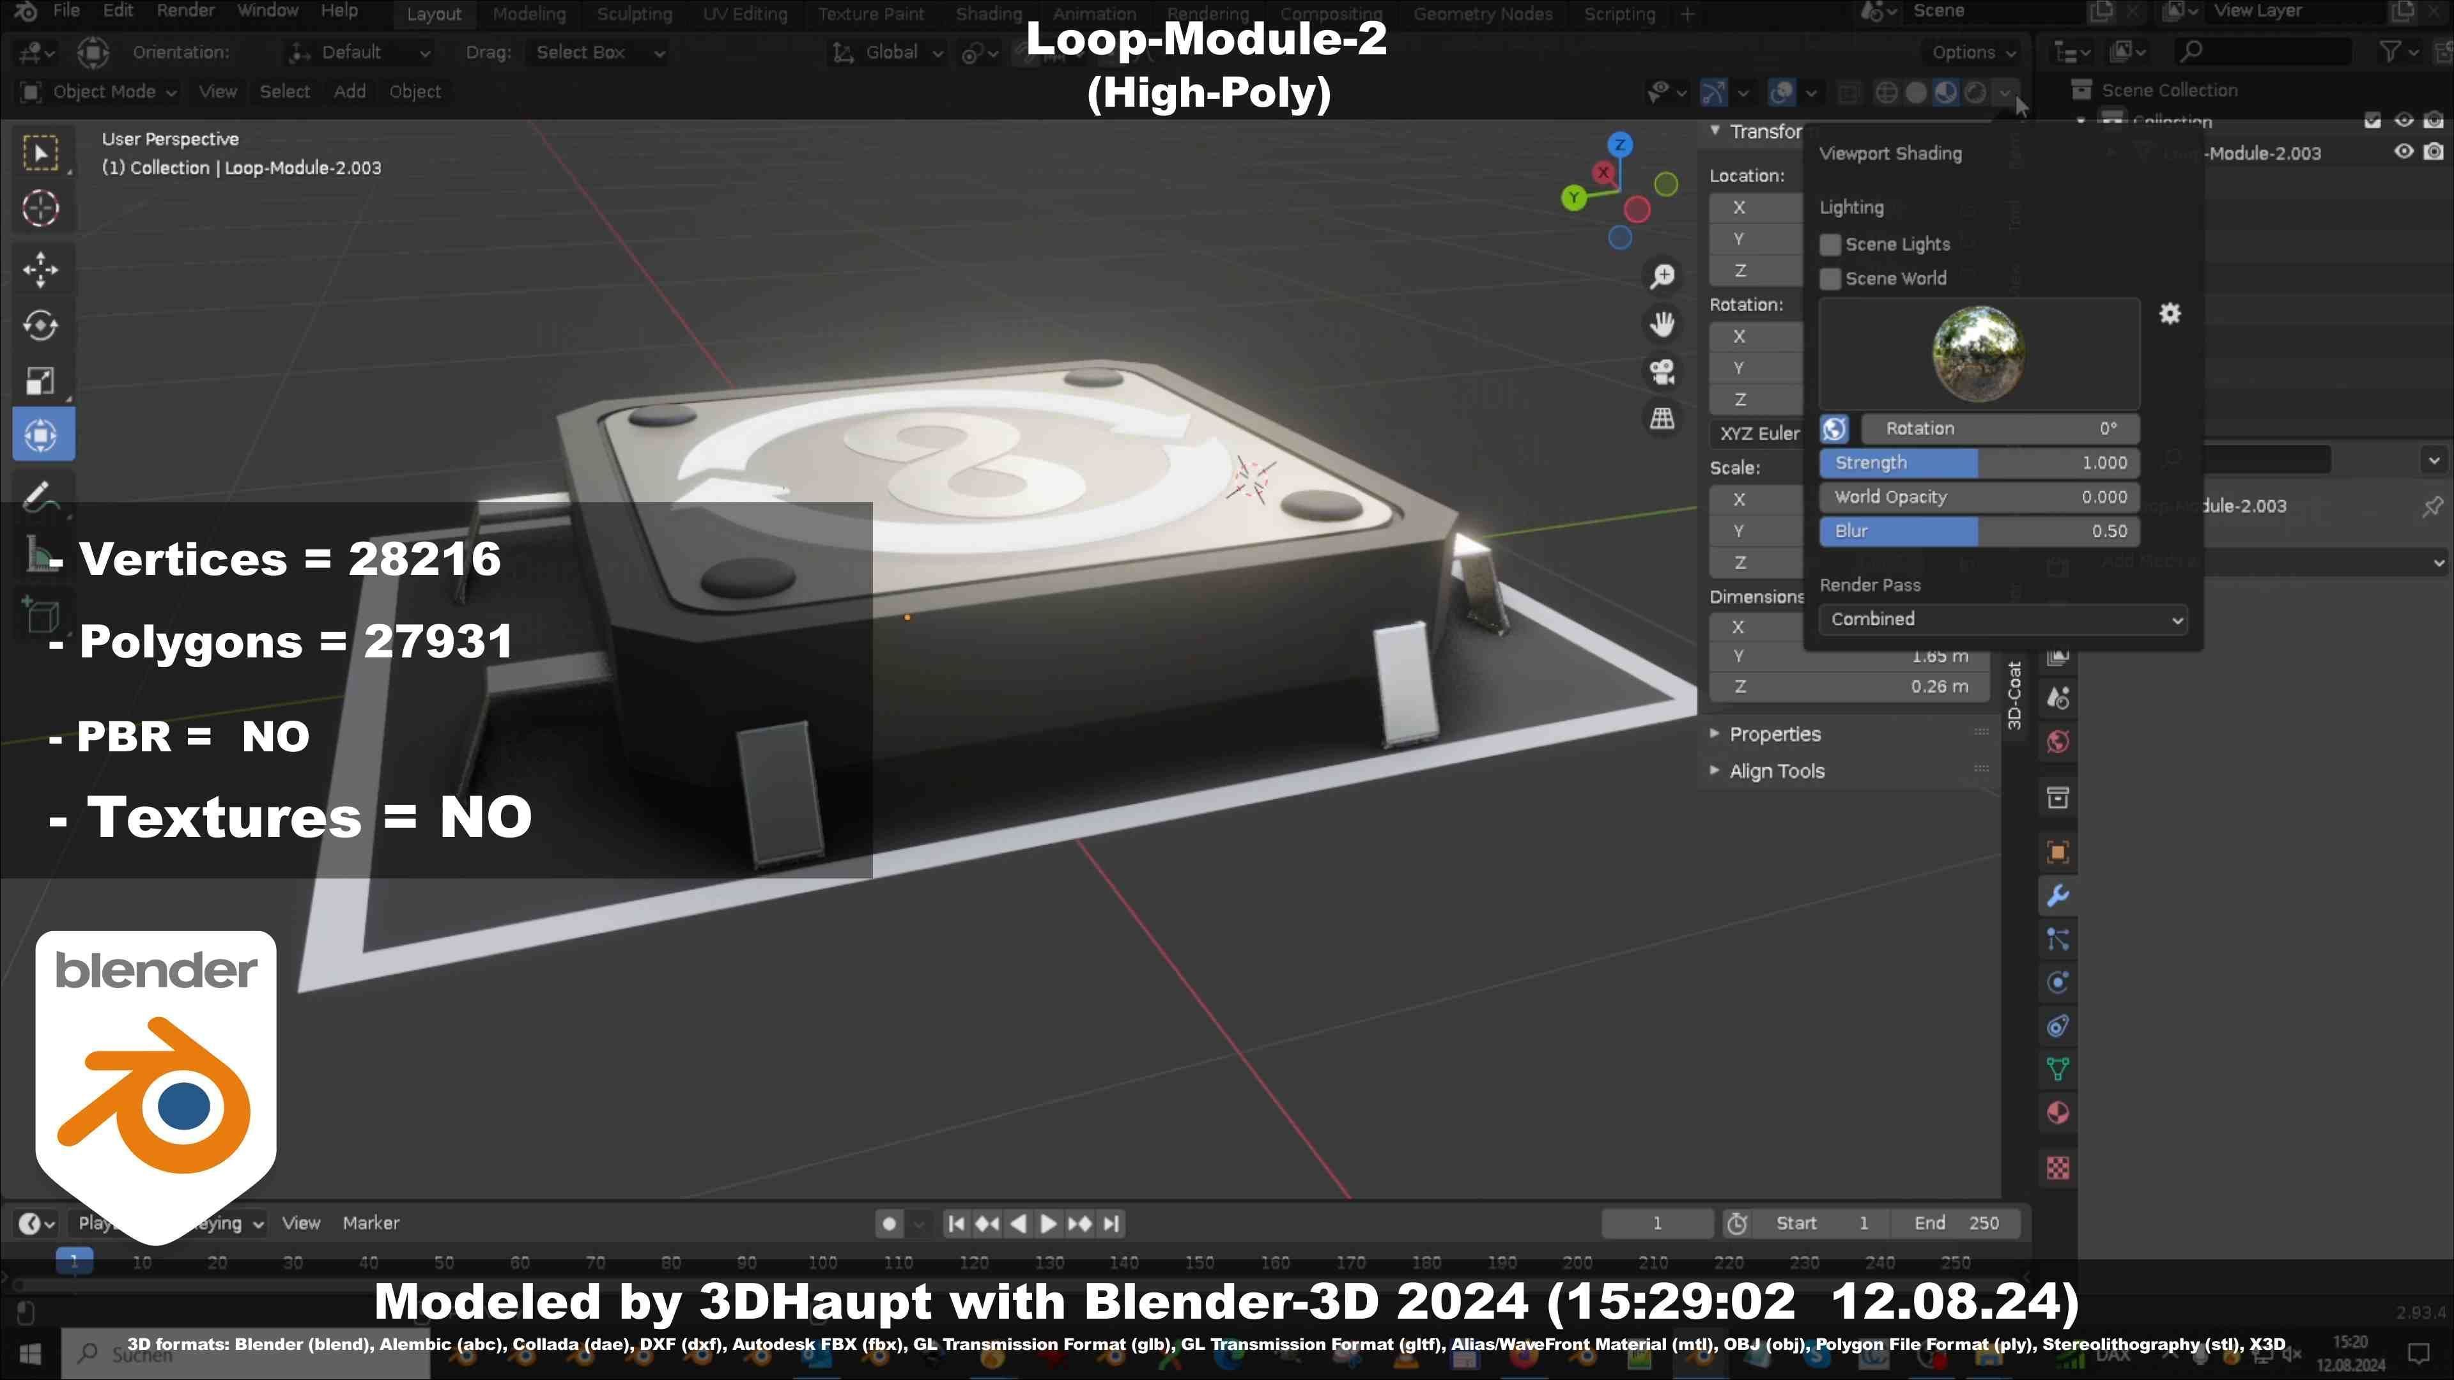
Task: Switch to Wireframe viewport shading
Action: point(1887,93)
